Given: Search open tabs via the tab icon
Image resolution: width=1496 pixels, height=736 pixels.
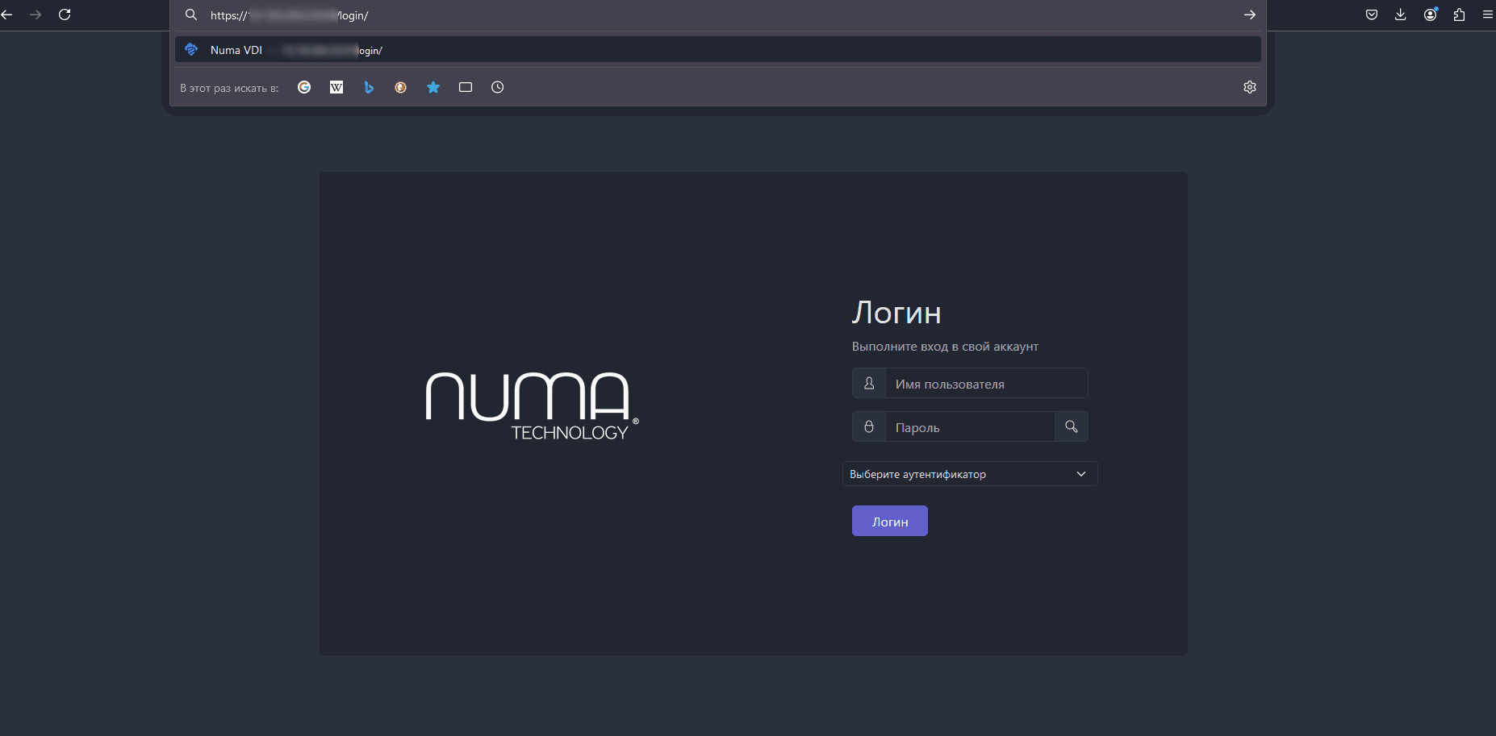Looking at the screenshot, I should [x=466, y=87].
